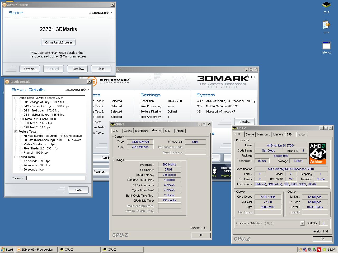The height and width of the screenshot is (253, 338).
Task: Open SPD tab in memory CPU-Z window
Action: point(167,131)
